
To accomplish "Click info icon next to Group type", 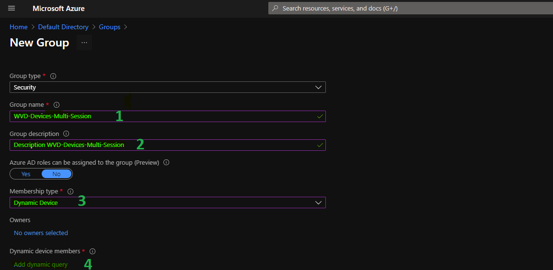I will [x=53, y=76].
